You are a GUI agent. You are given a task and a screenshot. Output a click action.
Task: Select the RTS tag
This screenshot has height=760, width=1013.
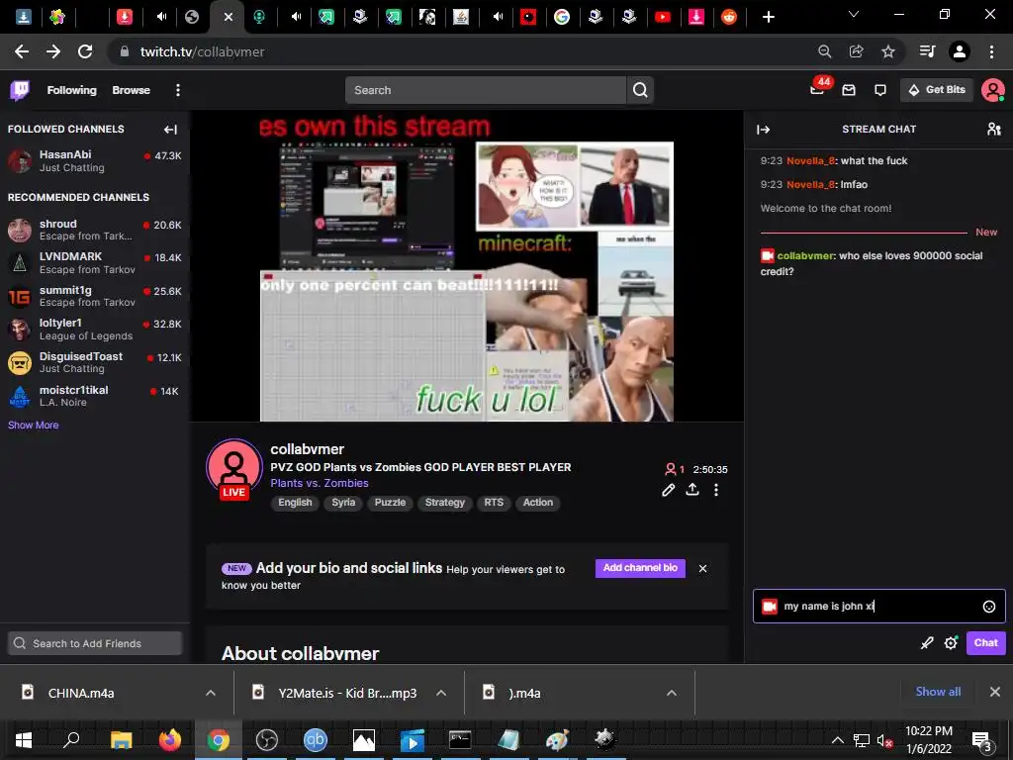pyautogui.click(x=494, y=503)
